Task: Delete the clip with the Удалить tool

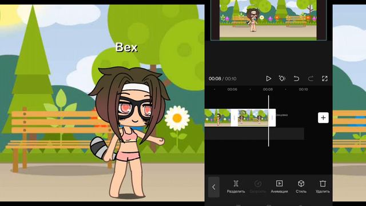Action: click(x=323, y=187)
